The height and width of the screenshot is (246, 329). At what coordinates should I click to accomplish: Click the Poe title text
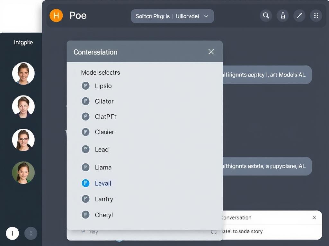pyautogui.click(x=78, y=15)
